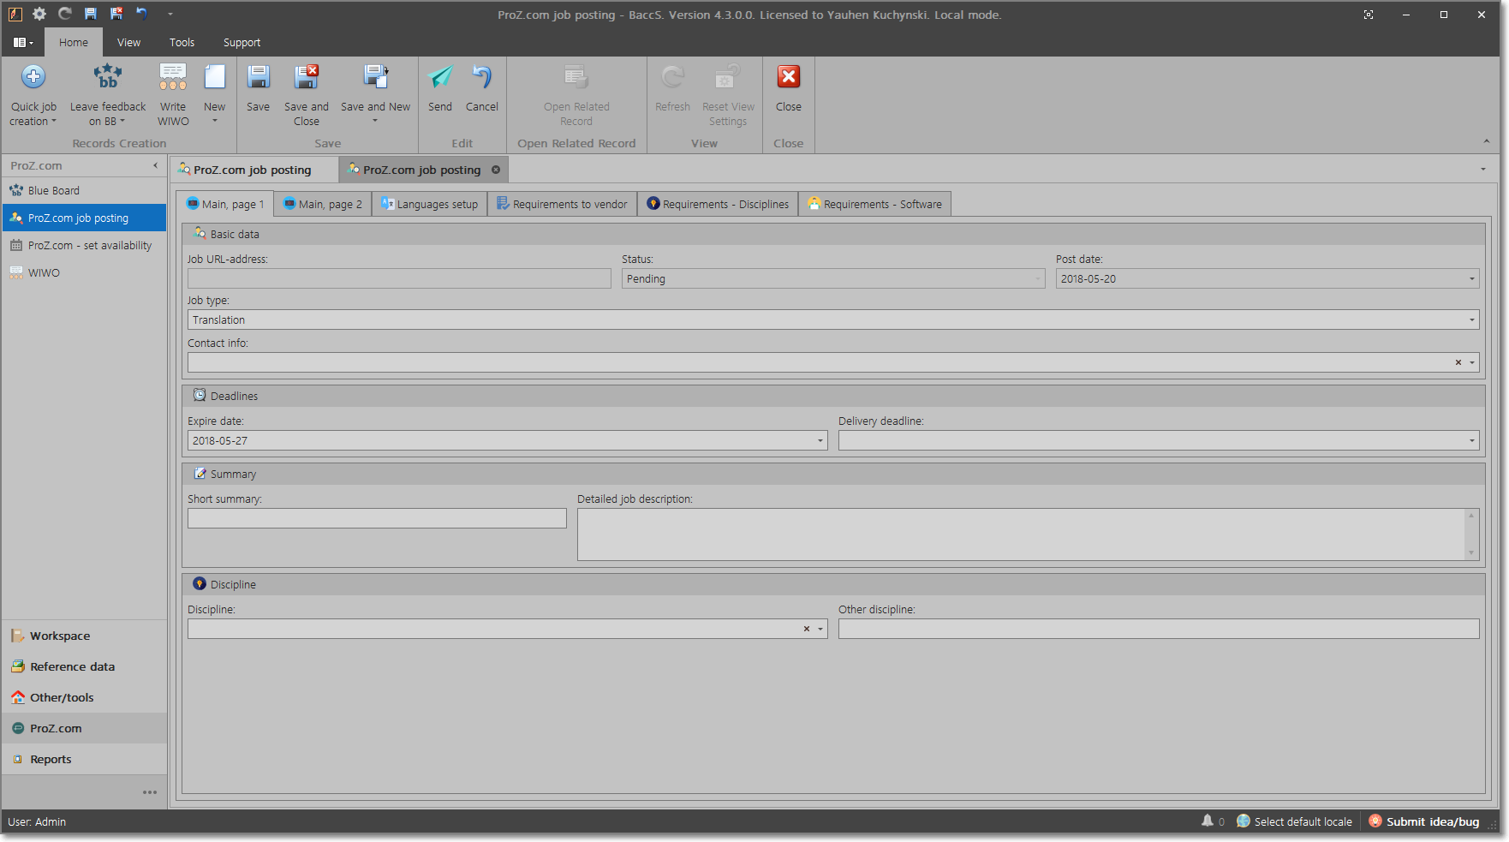Open the View ribbon tab

(129, 43)
